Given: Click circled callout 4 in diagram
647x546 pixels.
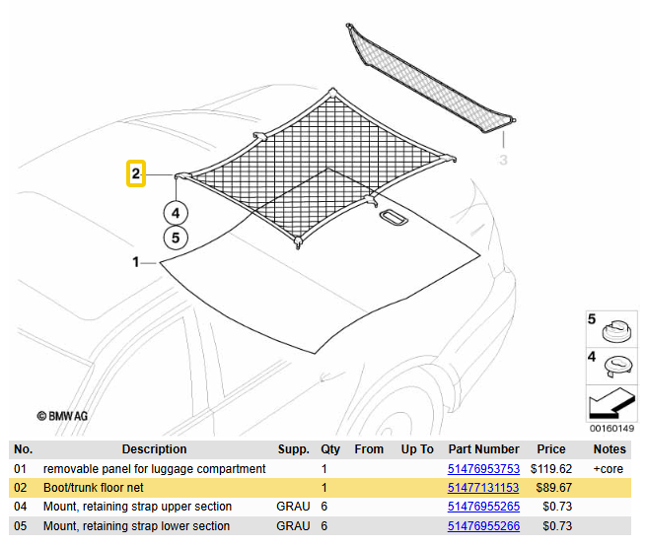Looking at the screenshot, I should [176, 213].
